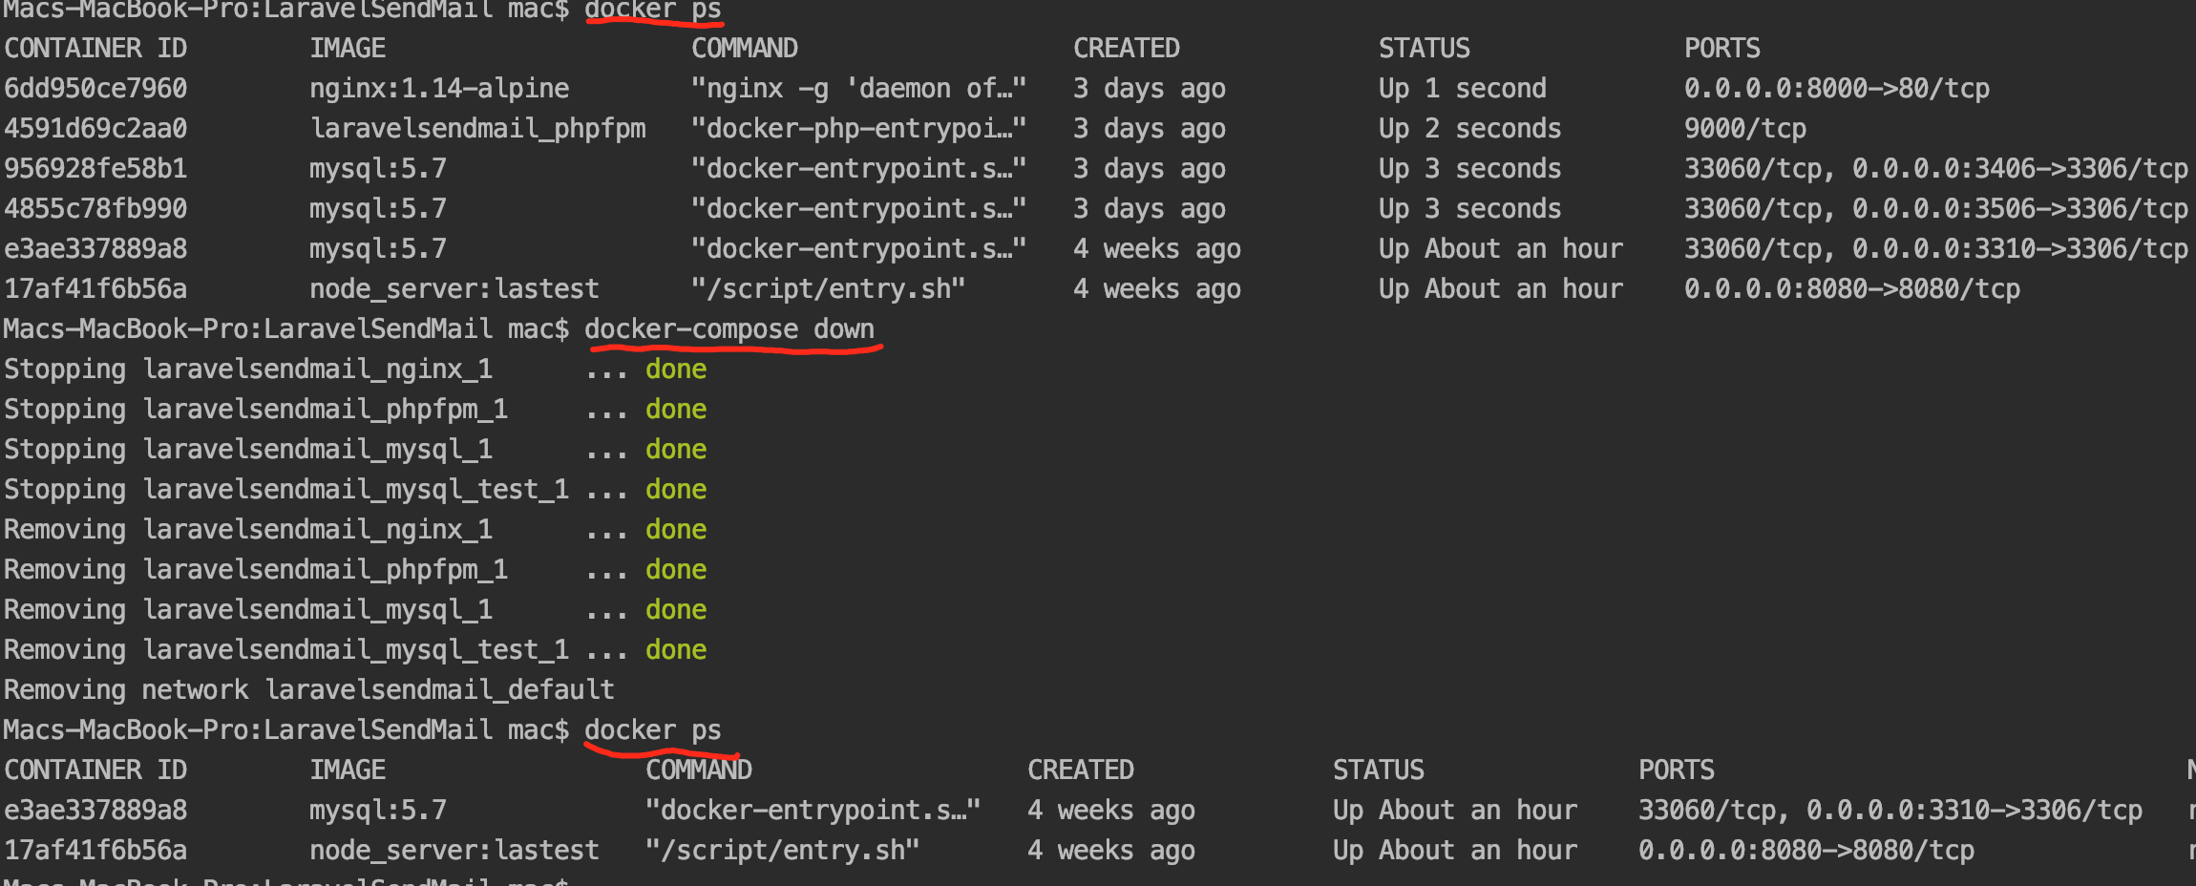Screen dimensions: 2196x886
Task: Click the "Removing laravelsendmail_mysql_test_1" line
Action: tap(286, 650)
